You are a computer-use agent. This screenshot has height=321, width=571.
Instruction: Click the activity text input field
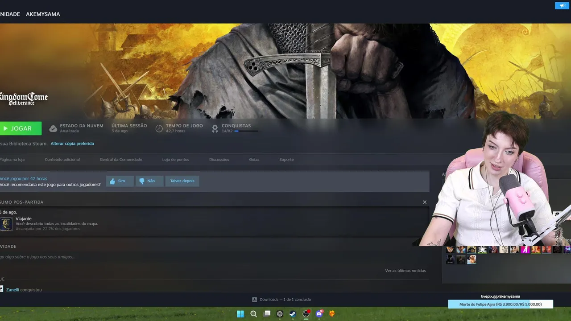214,257
